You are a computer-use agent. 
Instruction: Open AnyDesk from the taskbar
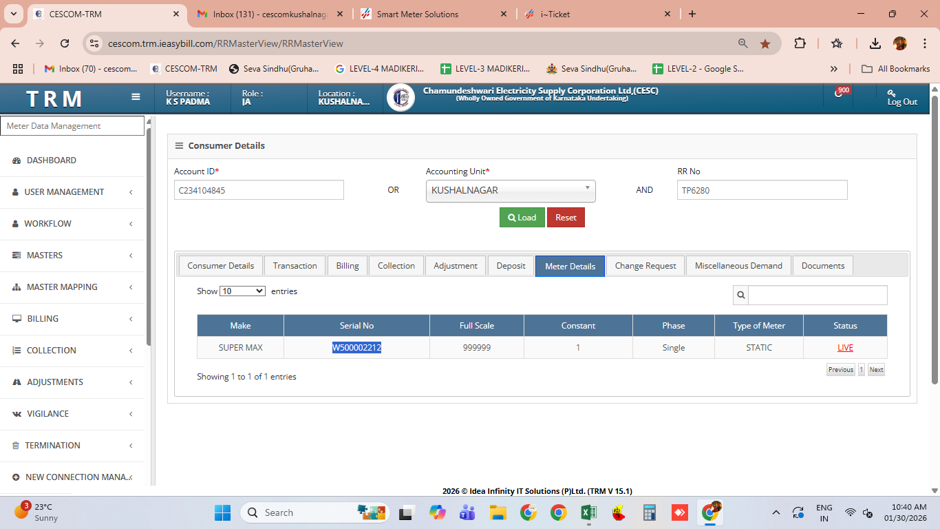click(x=680, y=512)
